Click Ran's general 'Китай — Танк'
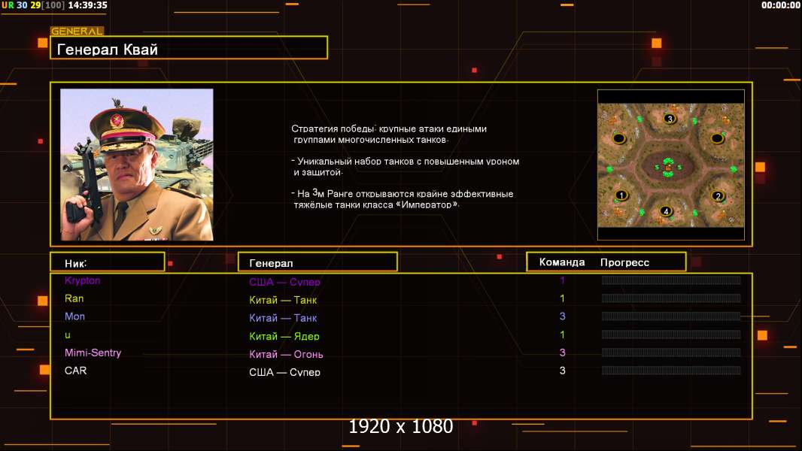This screenshot has height=451, width=802. [x=283, y=301]
